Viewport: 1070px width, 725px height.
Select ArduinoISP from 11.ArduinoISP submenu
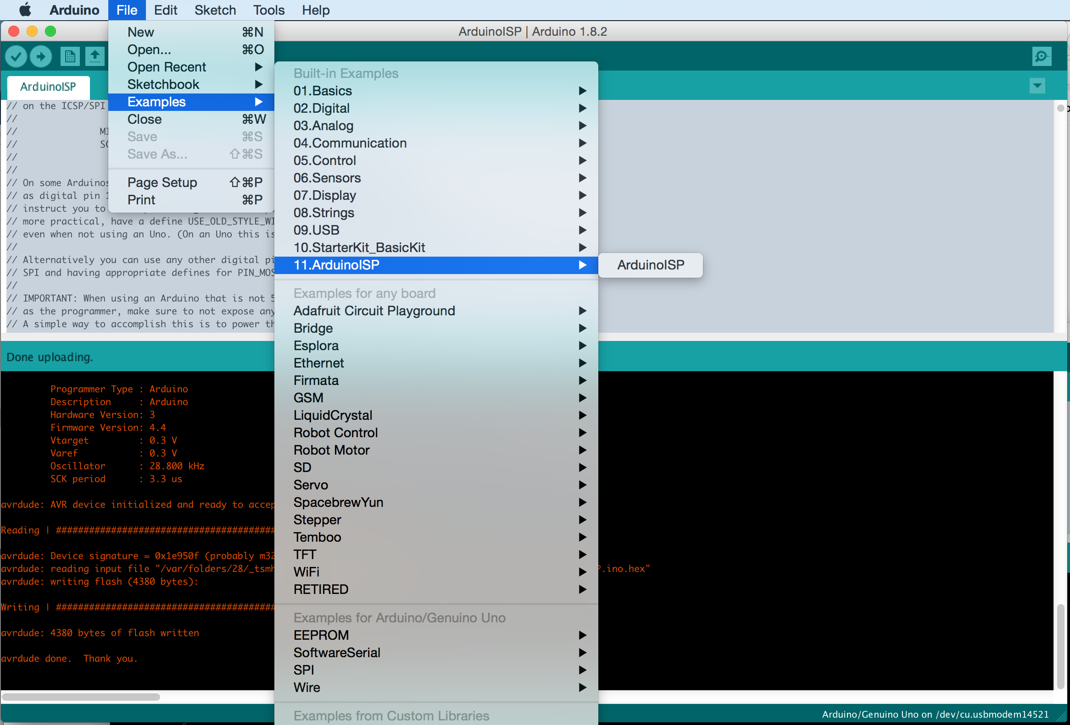[652, 264]
